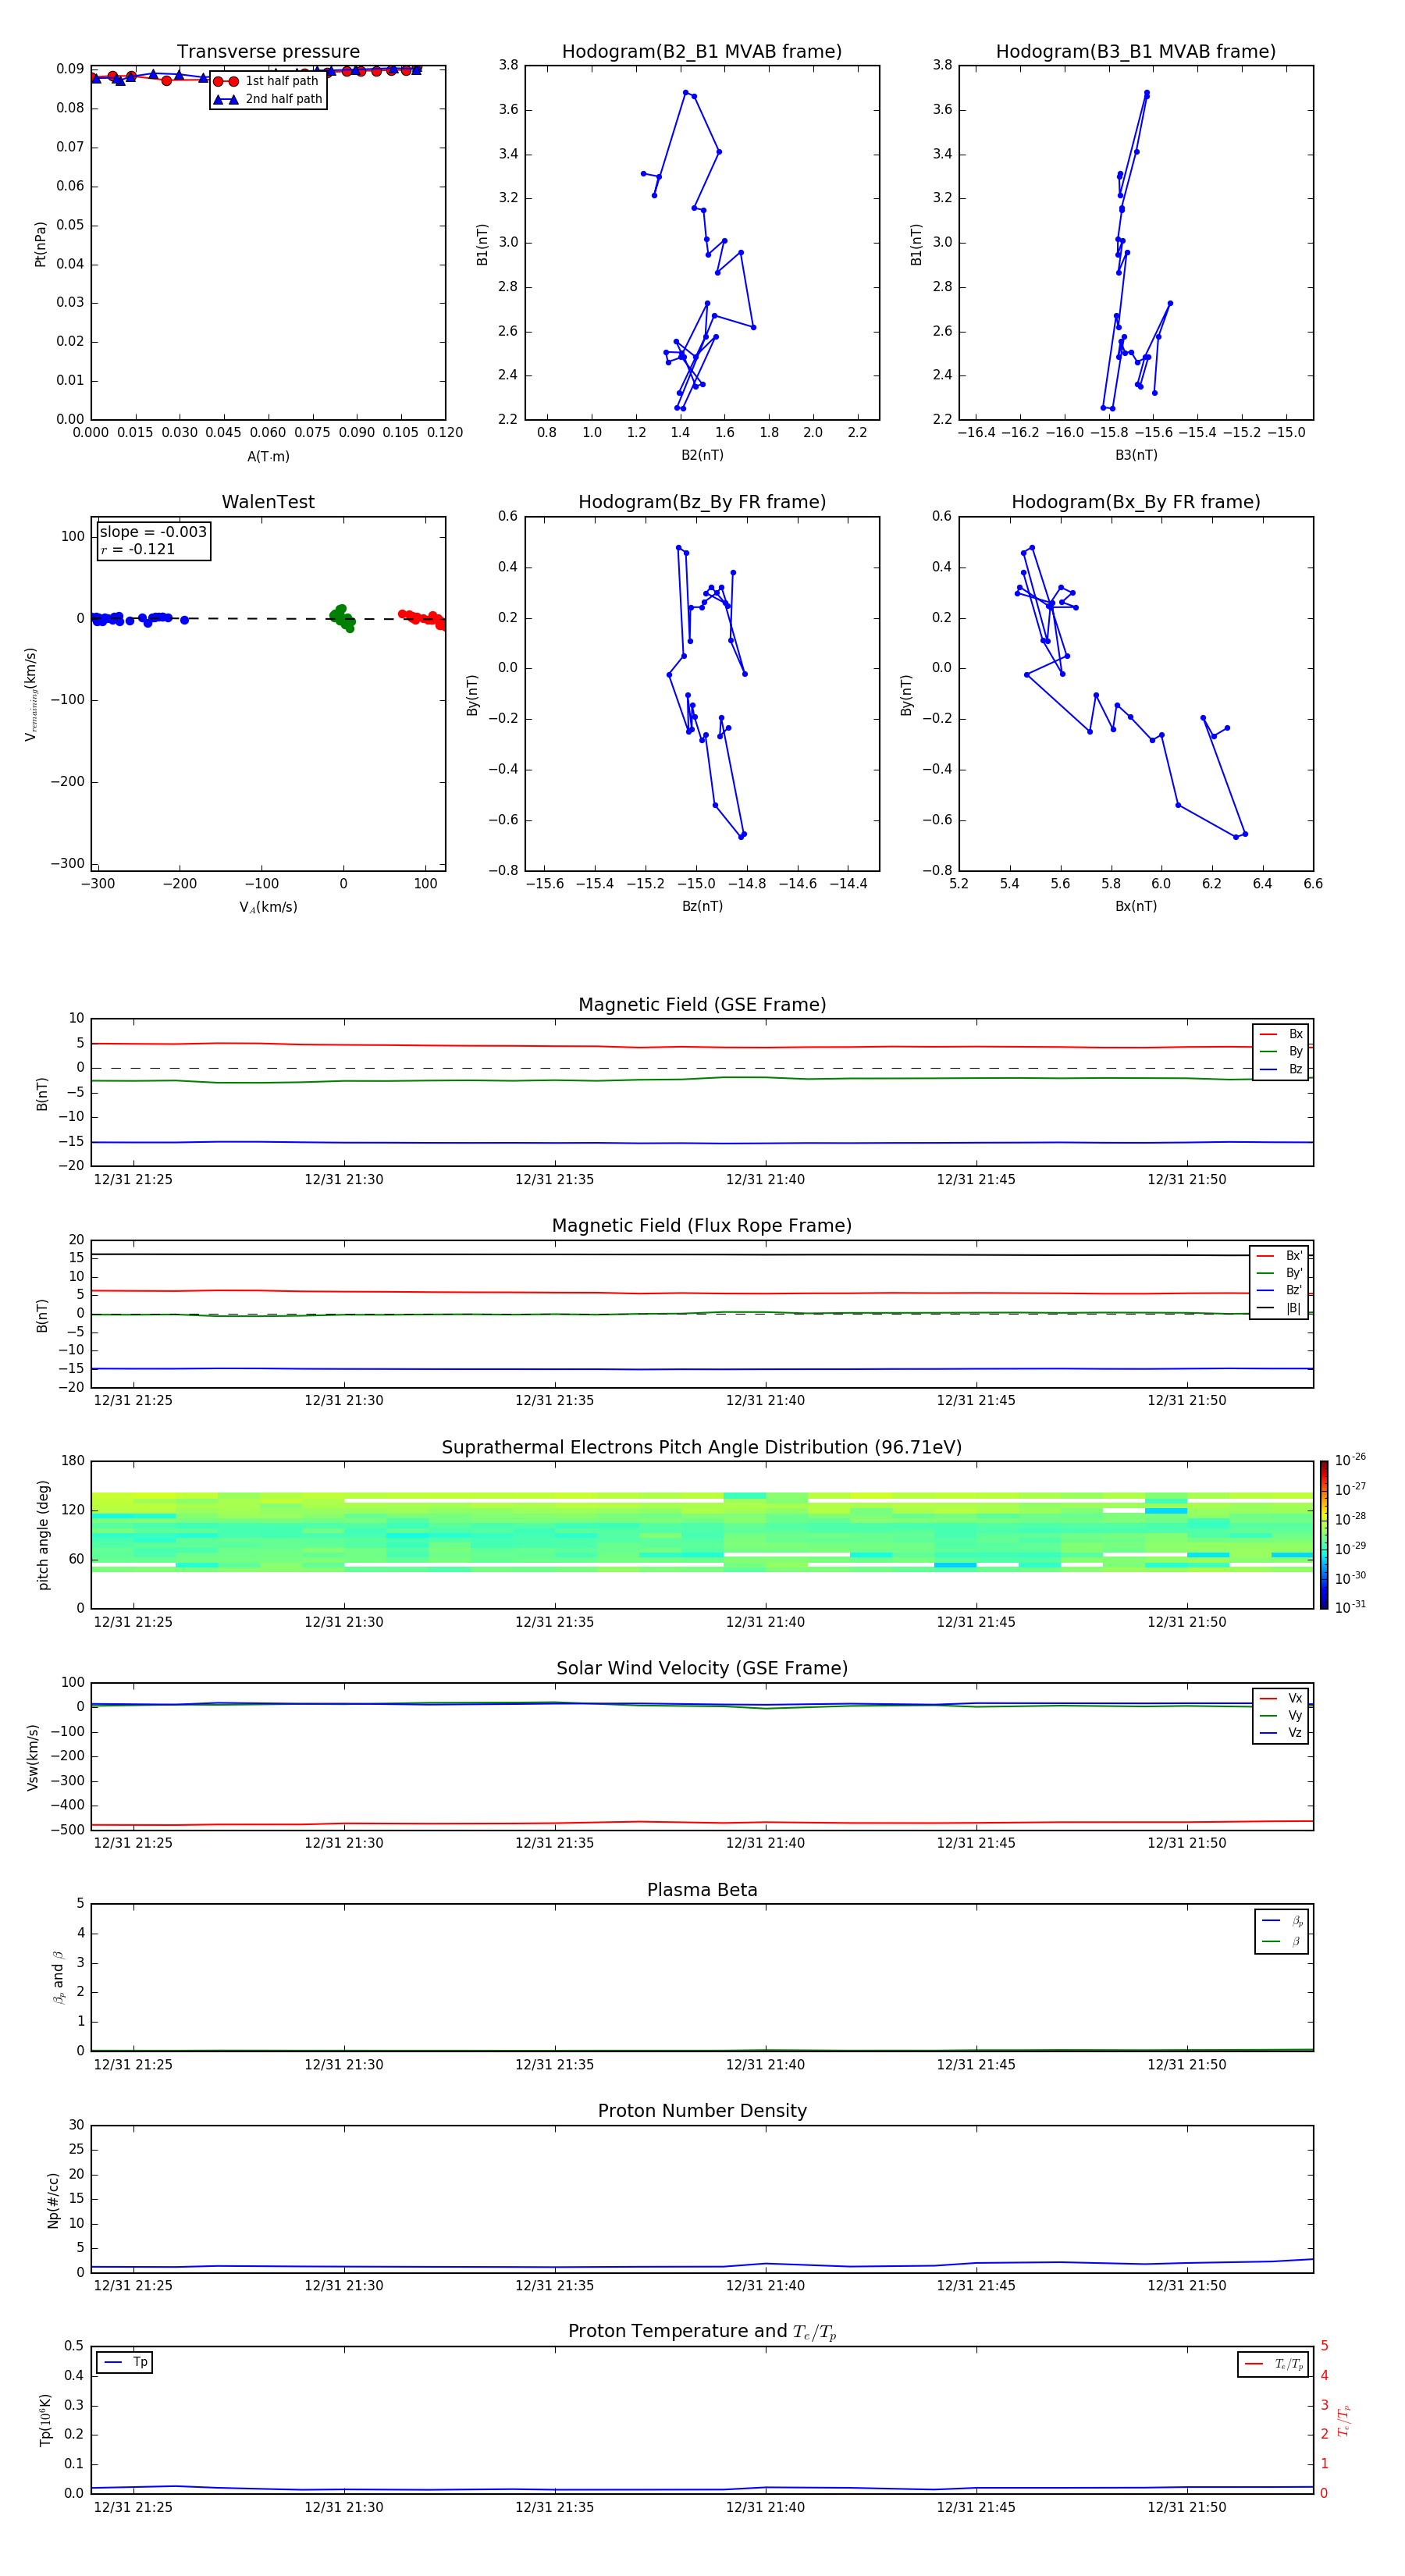Select β in the Plasma Beta legend
The height and width of the screenshot is (2576, 1405).
1282,1941
